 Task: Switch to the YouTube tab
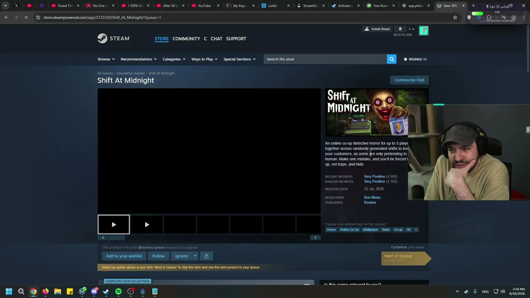click(205, 6)
